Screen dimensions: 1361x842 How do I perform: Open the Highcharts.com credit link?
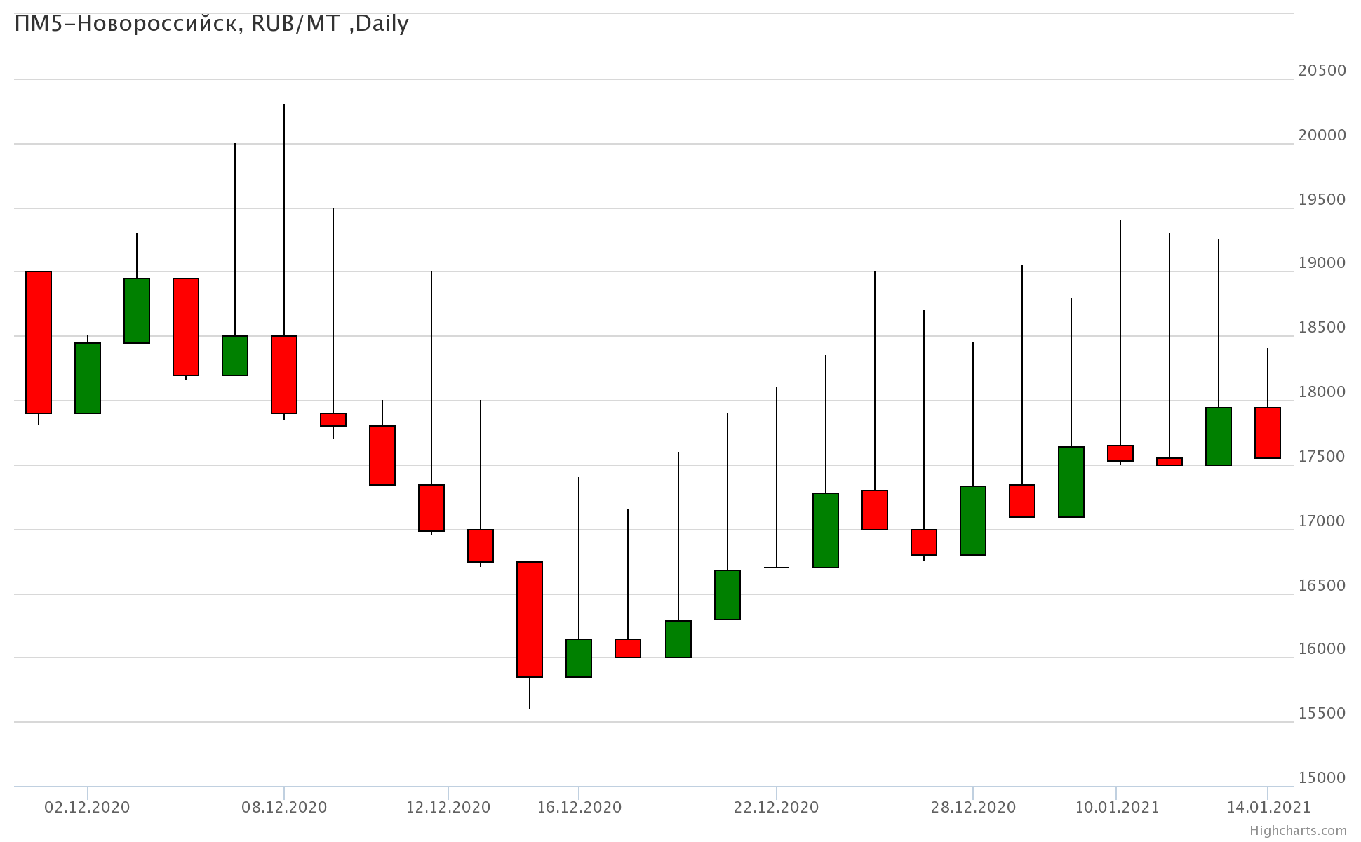coord(1298,831)
